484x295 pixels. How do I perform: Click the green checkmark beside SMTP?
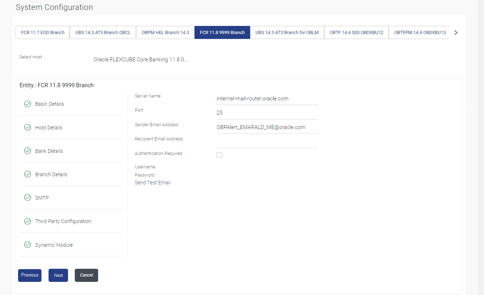point(27,197)
